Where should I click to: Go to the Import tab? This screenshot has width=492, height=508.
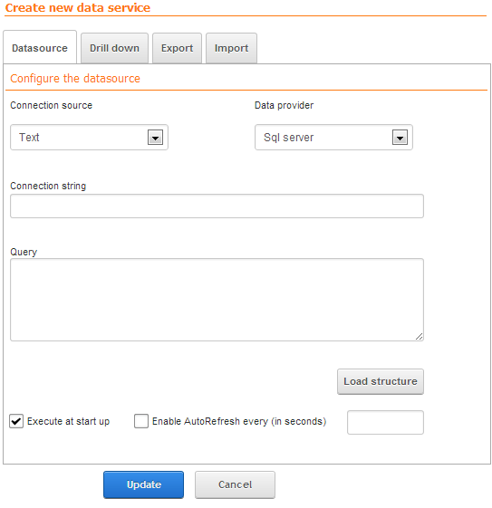click(231, 48)
